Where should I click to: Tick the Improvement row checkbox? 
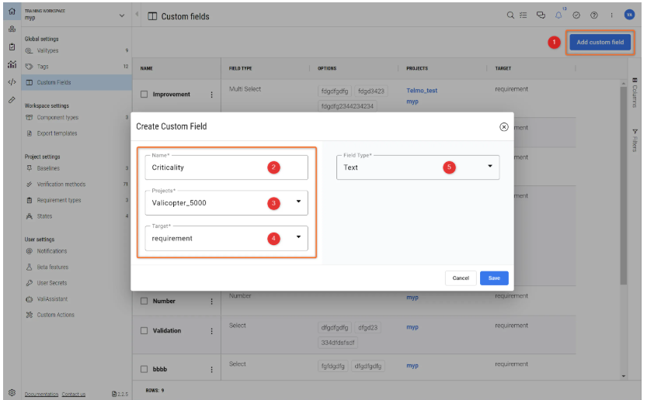[144, 95]
